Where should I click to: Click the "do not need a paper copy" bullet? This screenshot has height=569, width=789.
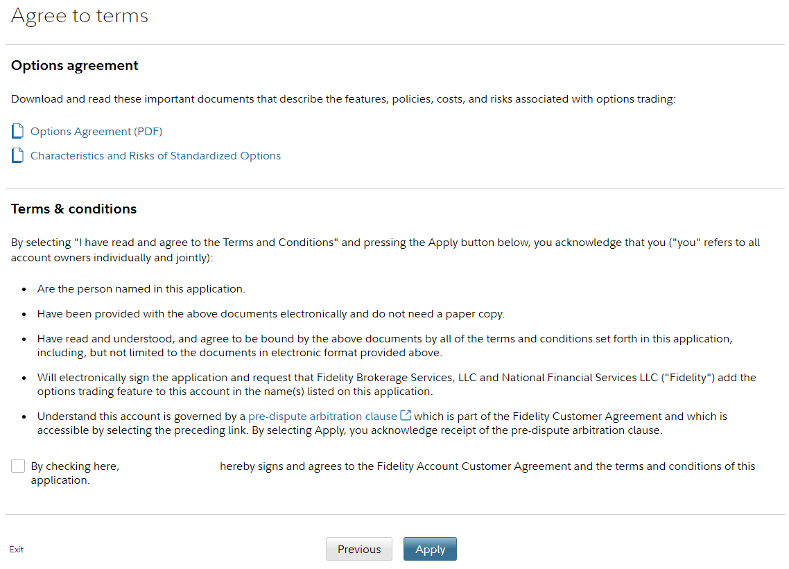[x=270, y=314]
